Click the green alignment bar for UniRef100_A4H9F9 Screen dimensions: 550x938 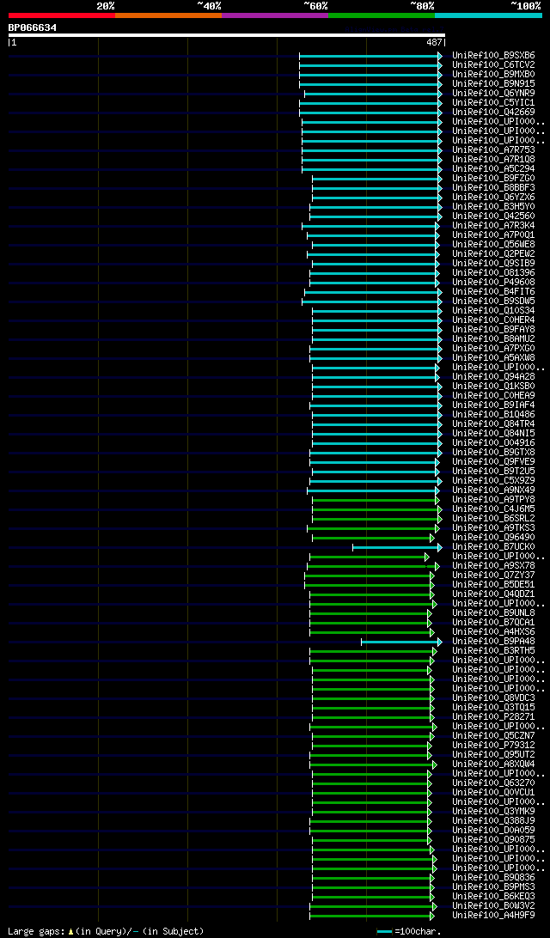[372, 916]
